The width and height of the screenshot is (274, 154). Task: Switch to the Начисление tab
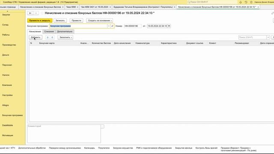[35, 32]
